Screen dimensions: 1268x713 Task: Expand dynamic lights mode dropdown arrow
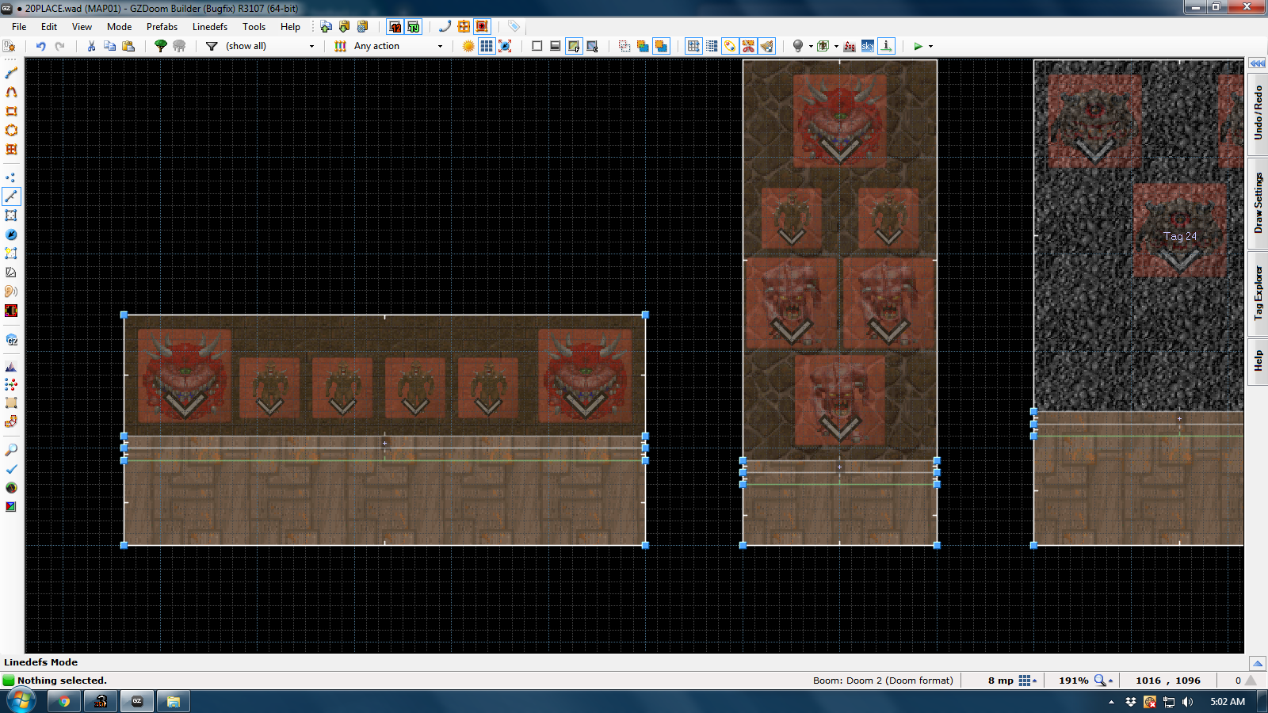[811, 46]
